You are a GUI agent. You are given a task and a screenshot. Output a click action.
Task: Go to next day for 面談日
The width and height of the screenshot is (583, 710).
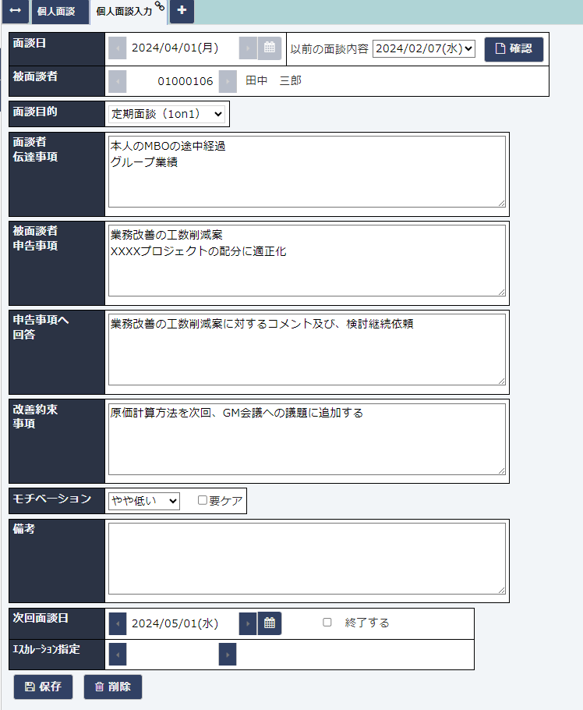pos(248,48)
